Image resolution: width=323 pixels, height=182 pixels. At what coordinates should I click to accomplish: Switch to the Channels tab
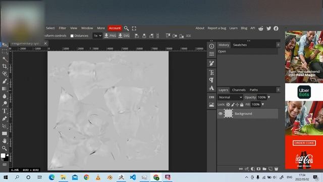click(239, 90)
